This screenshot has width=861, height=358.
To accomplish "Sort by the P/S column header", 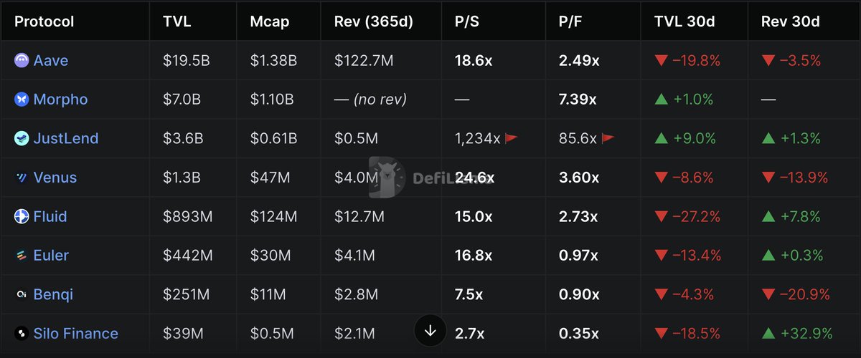I will coord(467,21).
